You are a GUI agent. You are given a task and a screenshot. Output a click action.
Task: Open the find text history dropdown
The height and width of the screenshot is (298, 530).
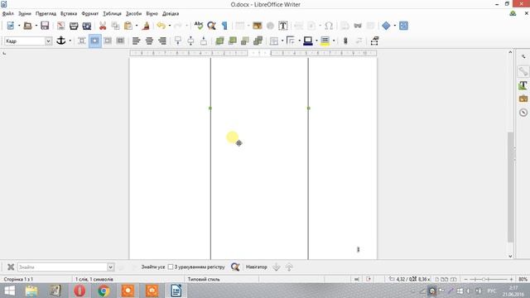(x=110, y=267)
